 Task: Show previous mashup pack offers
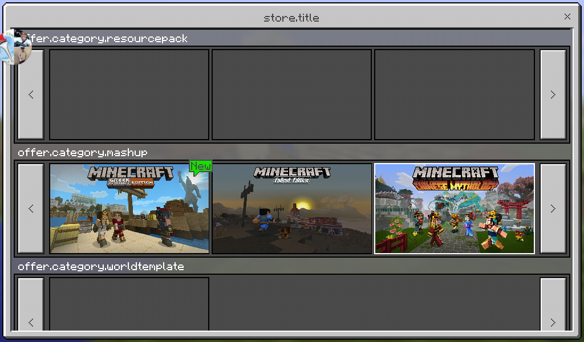pos(31,209)
